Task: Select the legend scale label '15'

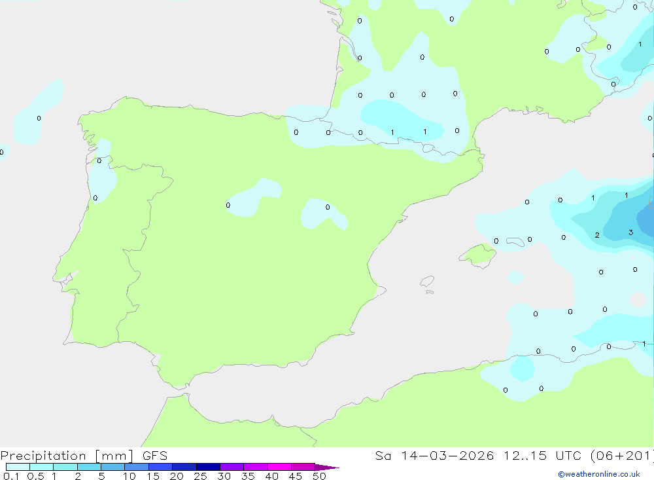Action: coord(153,476)
